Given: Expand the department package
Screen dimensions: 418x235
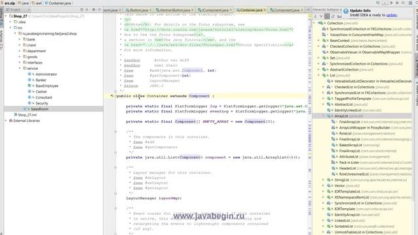Looking at the screenshot, I should pyautogui.click(x=20, y=51).
